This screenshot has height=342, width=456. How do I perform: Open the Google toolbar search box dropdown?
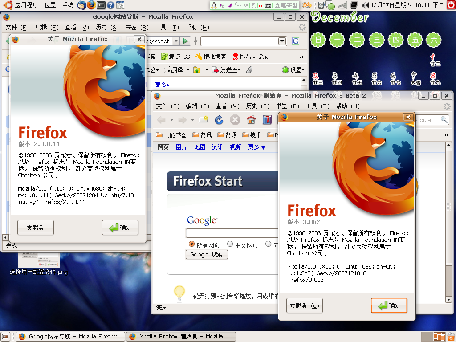click(282, 41)
